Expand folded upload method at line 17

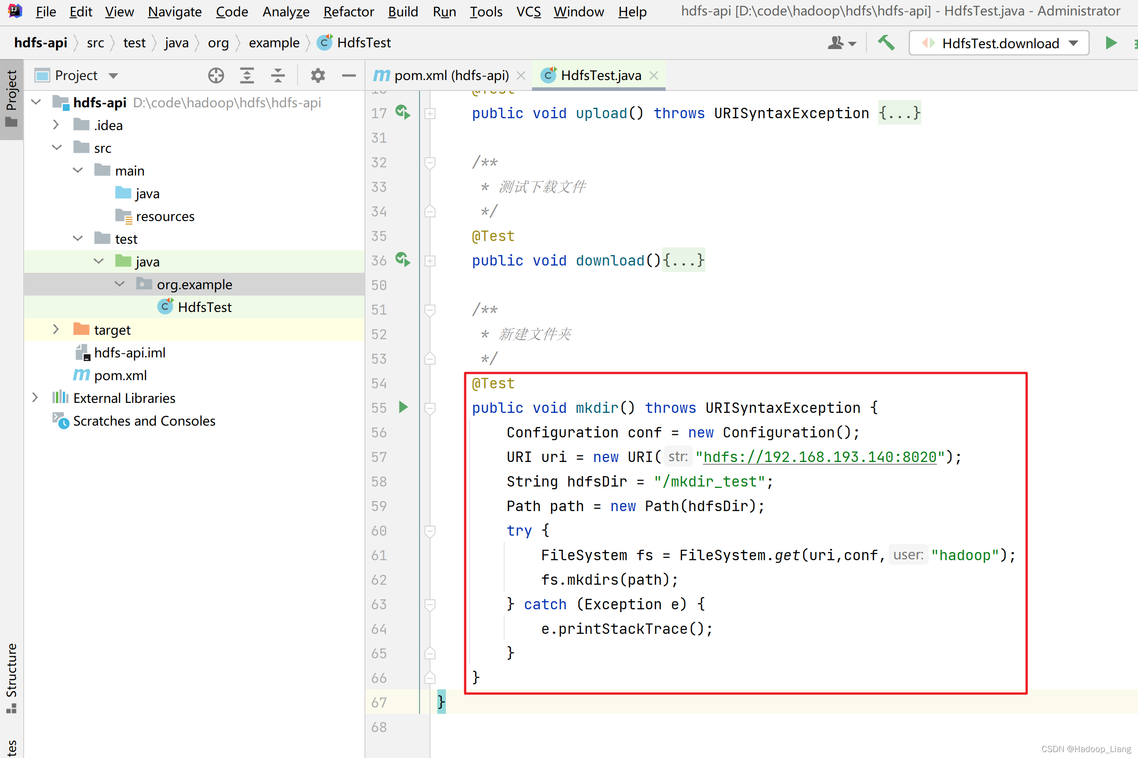430,114
